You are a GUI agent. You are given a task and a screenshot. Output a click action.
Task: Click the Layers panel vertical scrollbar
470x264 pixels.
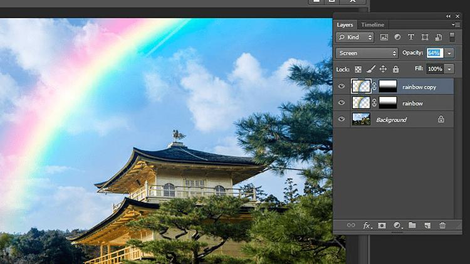457,149
